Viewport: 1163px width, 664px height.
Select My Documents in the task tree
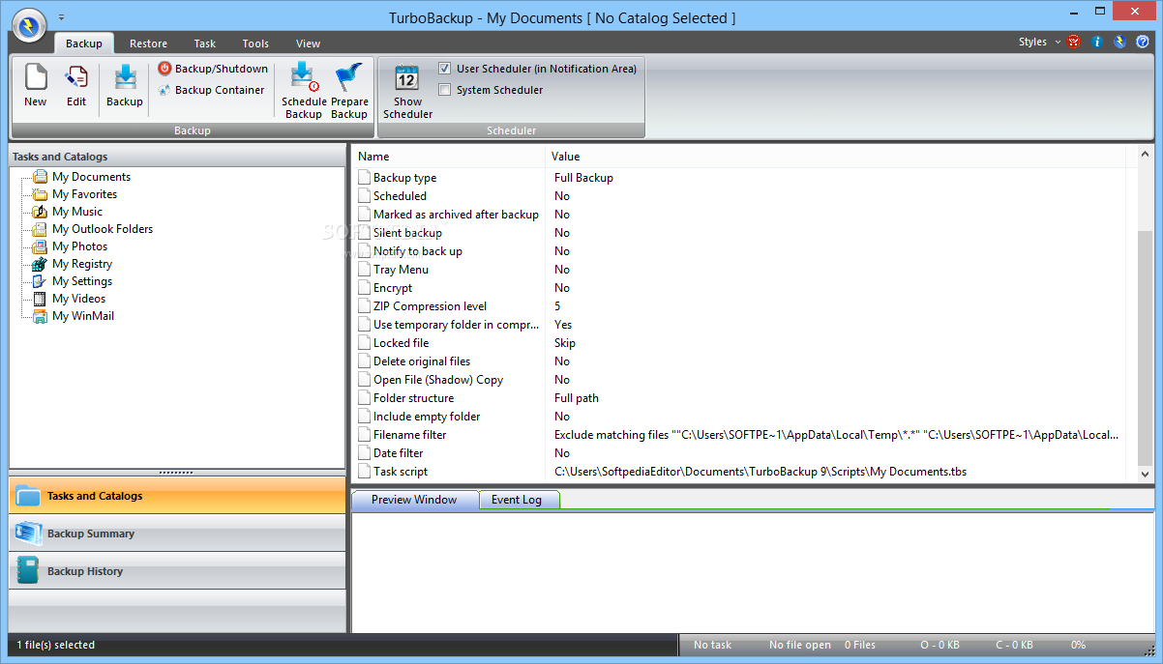click(x=91, y=177)
